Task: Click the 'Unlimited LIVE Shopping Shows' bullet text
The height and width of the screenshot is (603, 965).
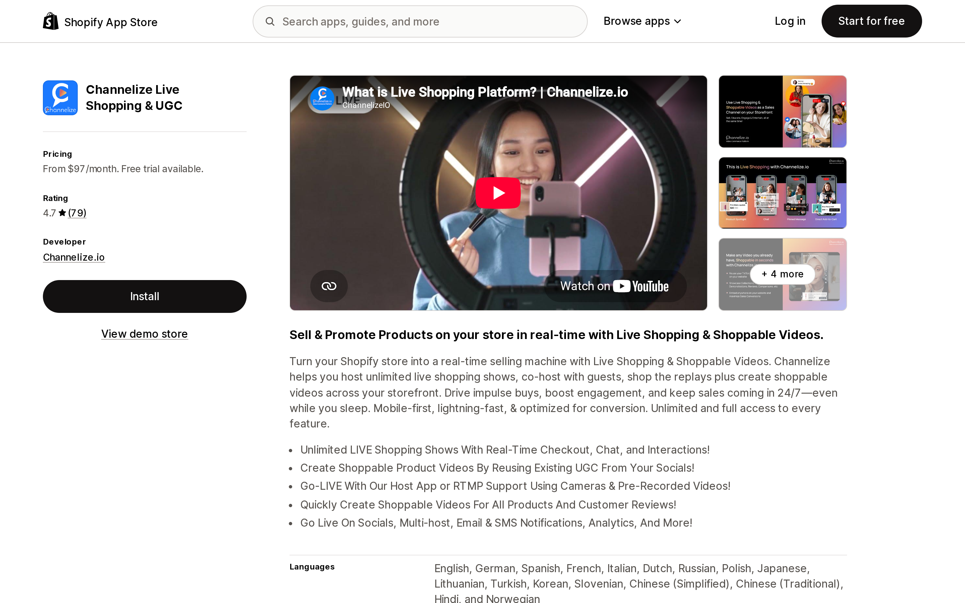Action: [505, 450]
